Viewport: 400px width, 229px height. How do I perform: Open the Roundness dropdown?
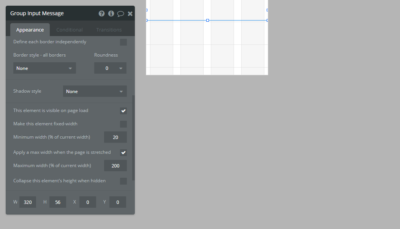point(110,68)
